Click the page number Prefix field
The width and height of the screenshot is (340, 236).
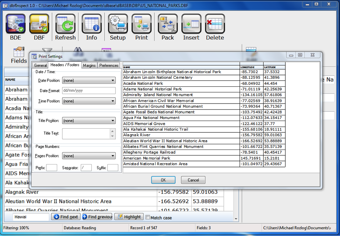point(52,168)
